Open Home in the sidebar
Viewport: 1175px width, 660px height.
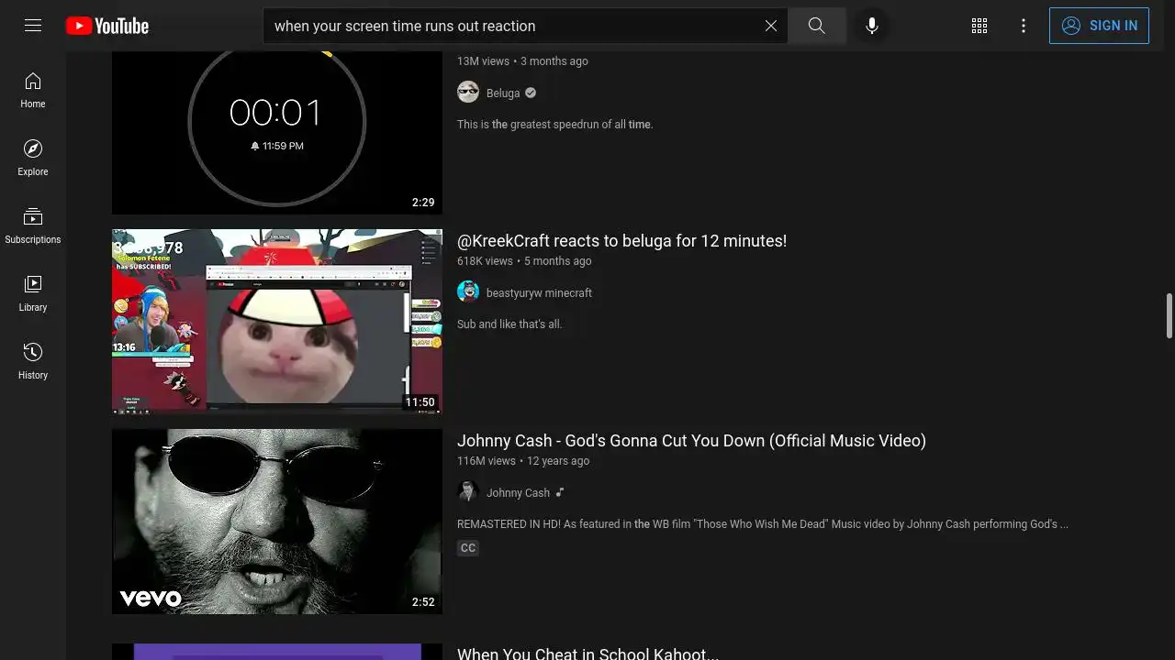pyautogui.click(x=33, y=90)
